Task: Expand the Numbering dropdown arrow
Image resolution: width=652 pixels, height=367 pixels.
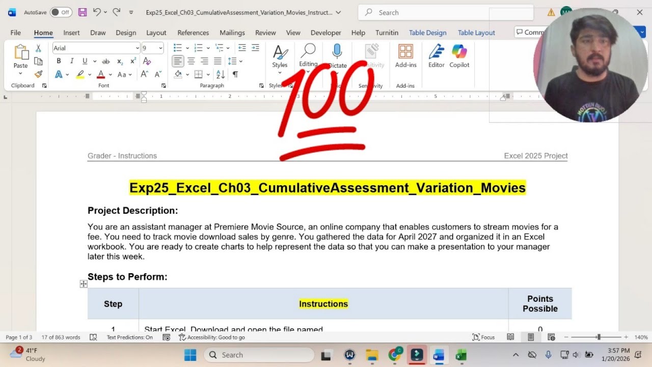Action: click(208, 48)
